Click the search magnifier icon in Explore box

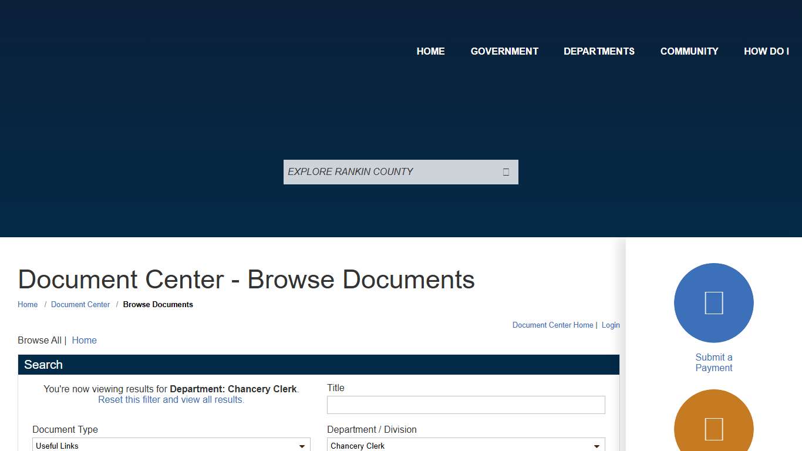506,172
